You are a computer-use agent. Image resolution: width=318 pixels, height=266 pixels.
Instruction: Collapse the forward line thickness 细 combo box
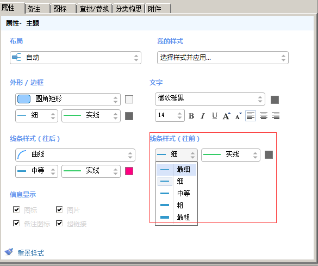coord(176,155)
